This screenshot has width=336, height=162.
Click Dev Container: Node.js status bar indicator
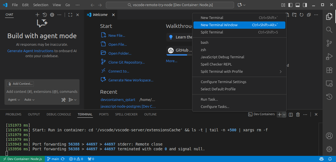(x=22, y=159)
